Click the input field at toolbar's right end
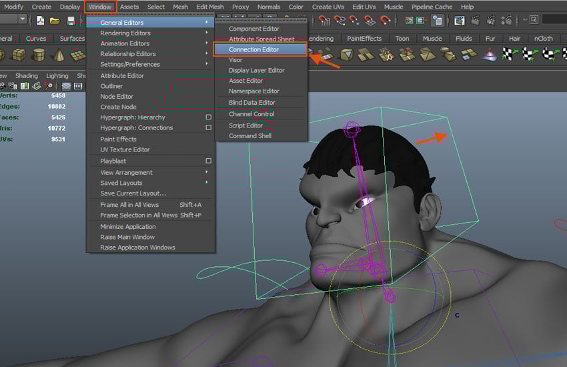 pos(554,20)
